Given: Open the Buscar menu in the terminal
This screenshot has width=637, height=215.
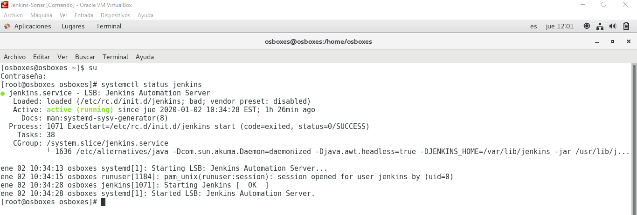Looking at the screenshot, I should (x=85, y=57).
